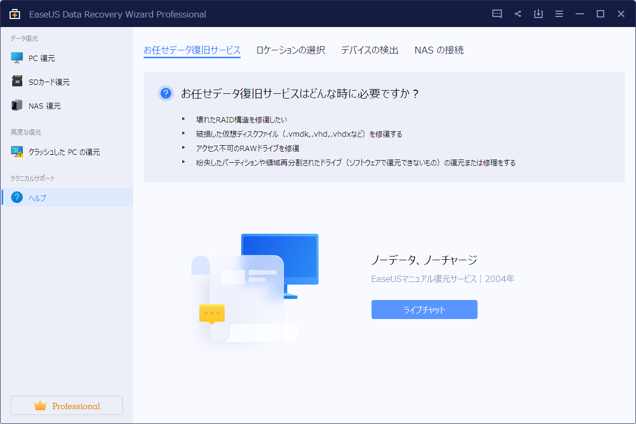The width and height of the screenshot is (636, 424).
Task: Click the import scan session icon
Action: tap(538, 14)
